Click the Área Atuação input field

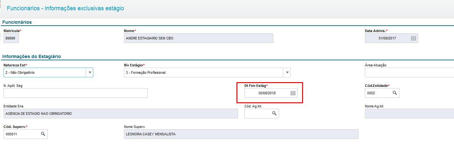pyautogui.click(x=409, y=72)
